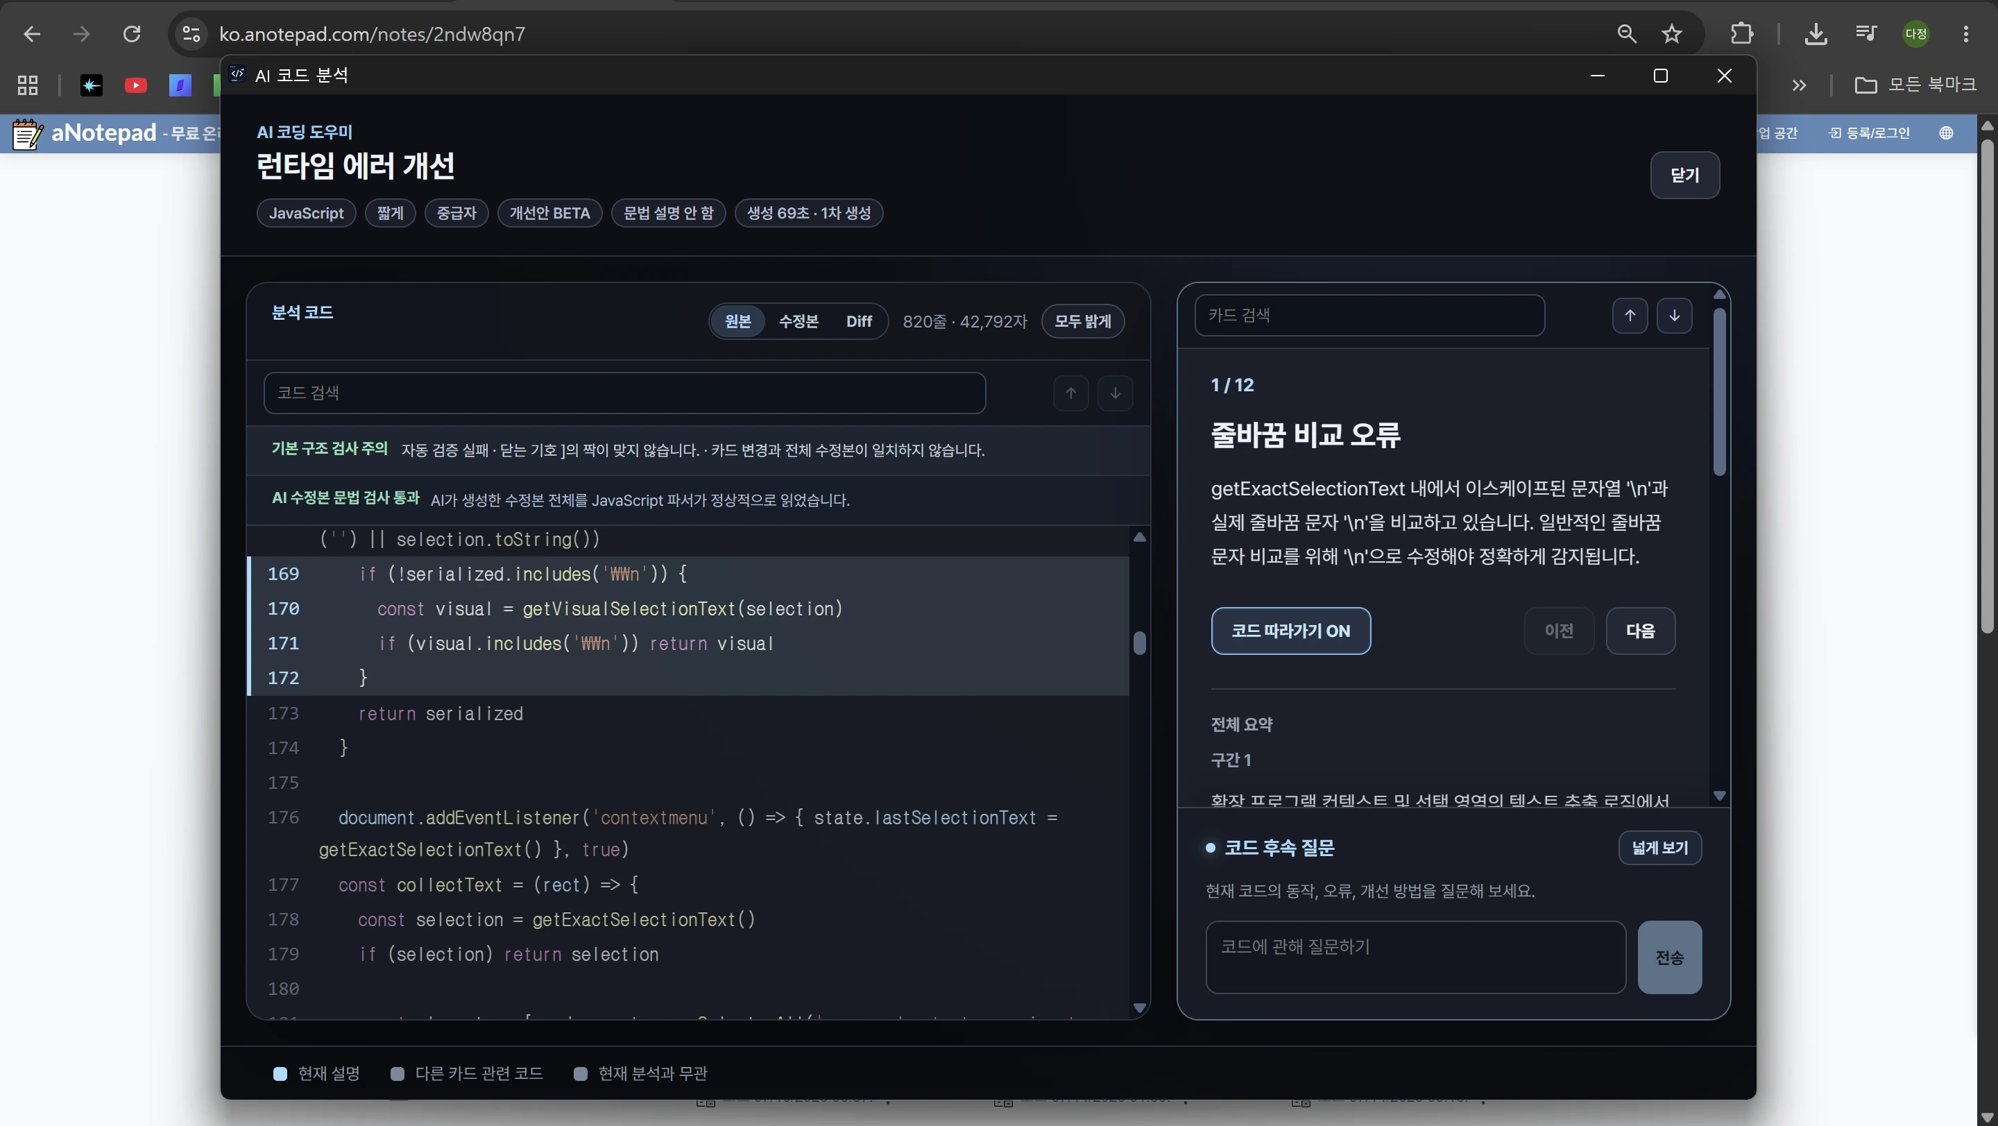Click the page zoom magnifier icon
1998x1126 pixels.
coord(1626,34)
